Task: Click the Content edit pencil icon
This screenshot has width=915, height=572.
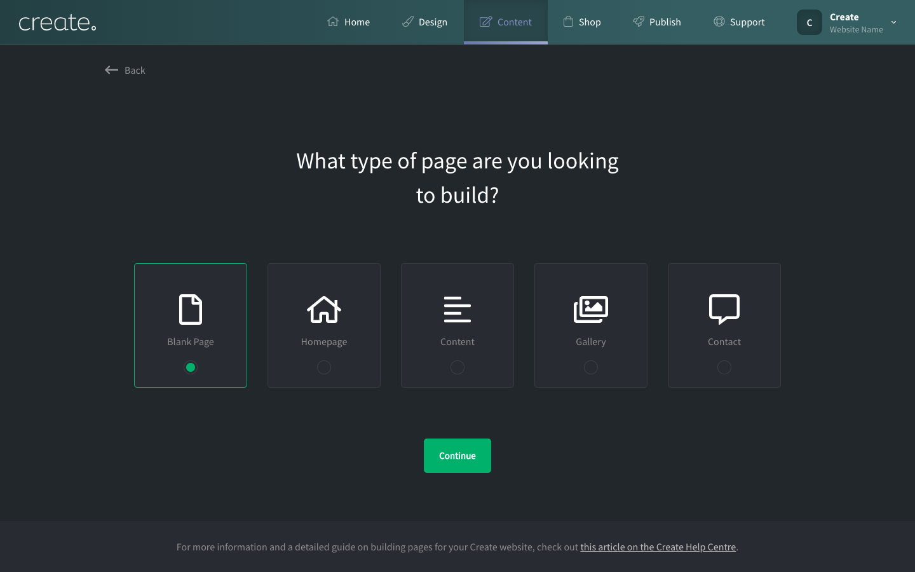Action: (485, 22)
